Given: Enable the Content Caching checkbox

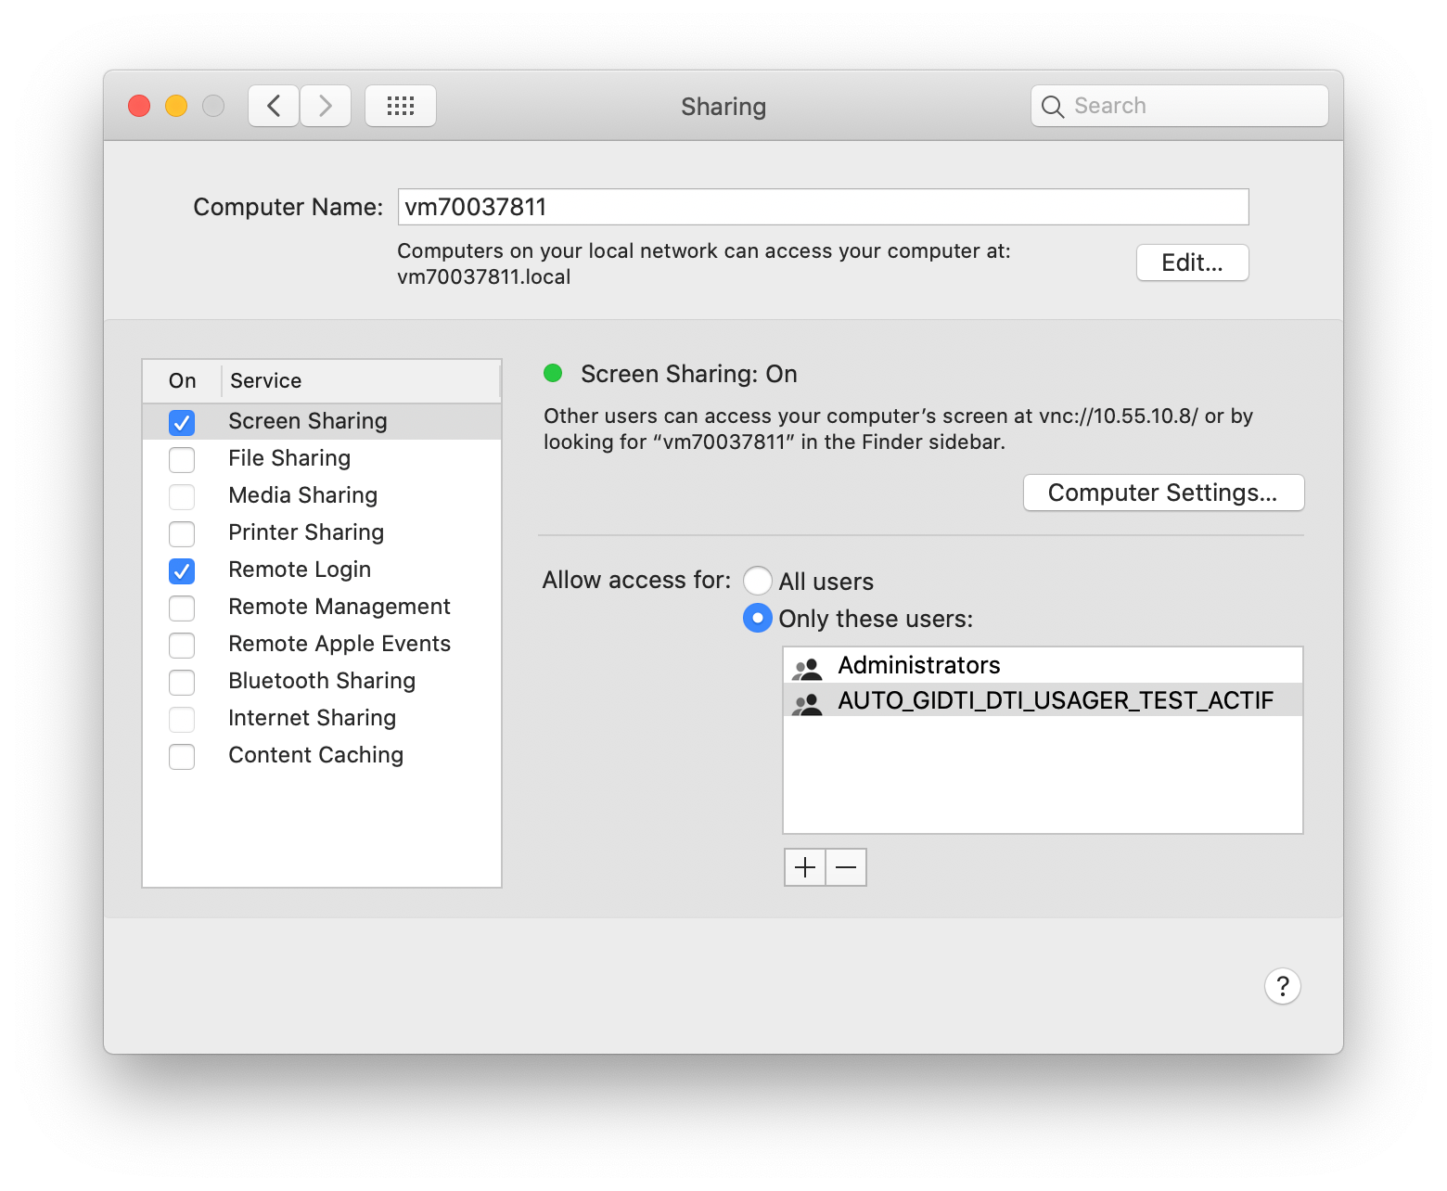Looking at the screenshot, I should click(x=182, y=757).
